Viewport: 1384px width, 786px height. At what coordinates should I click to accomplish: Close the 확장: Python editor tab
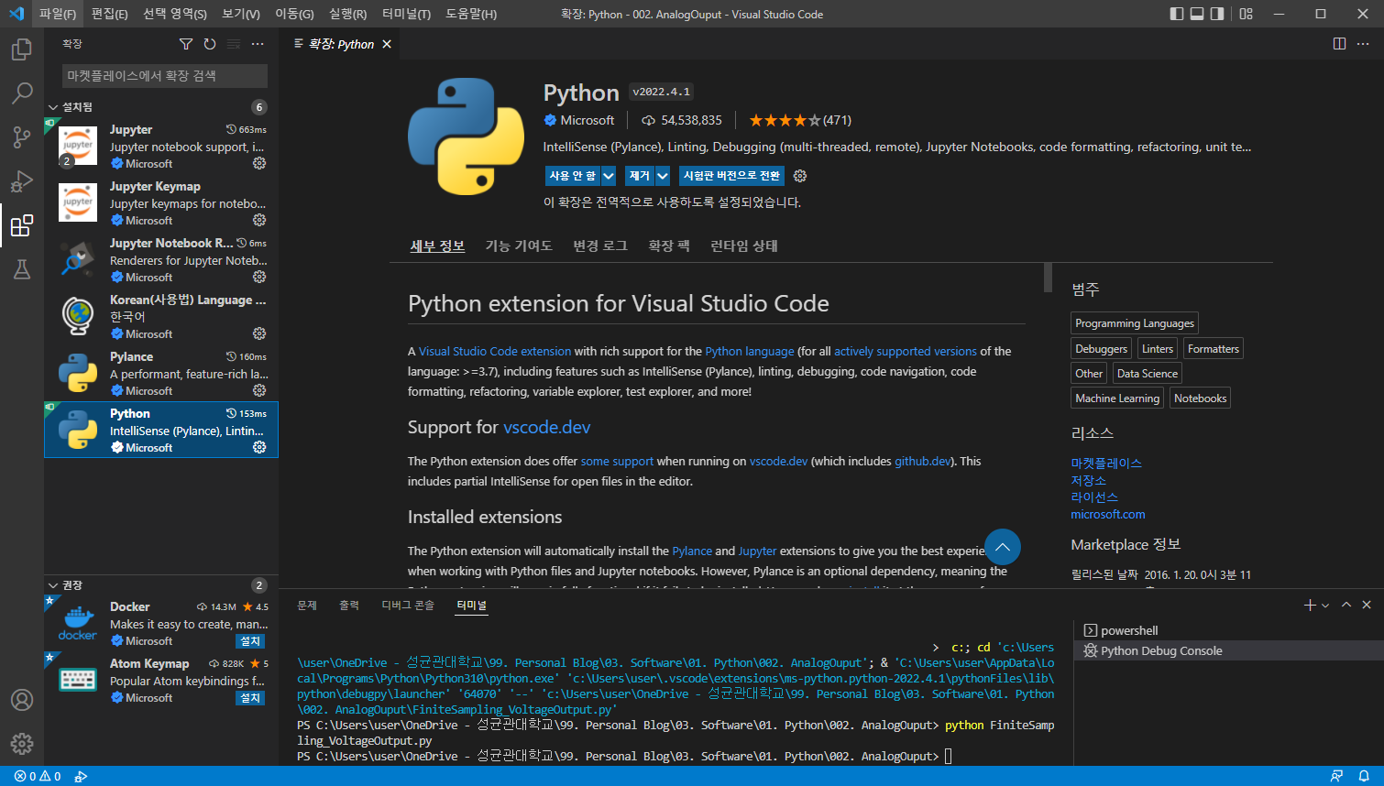[x=387, y=44]
